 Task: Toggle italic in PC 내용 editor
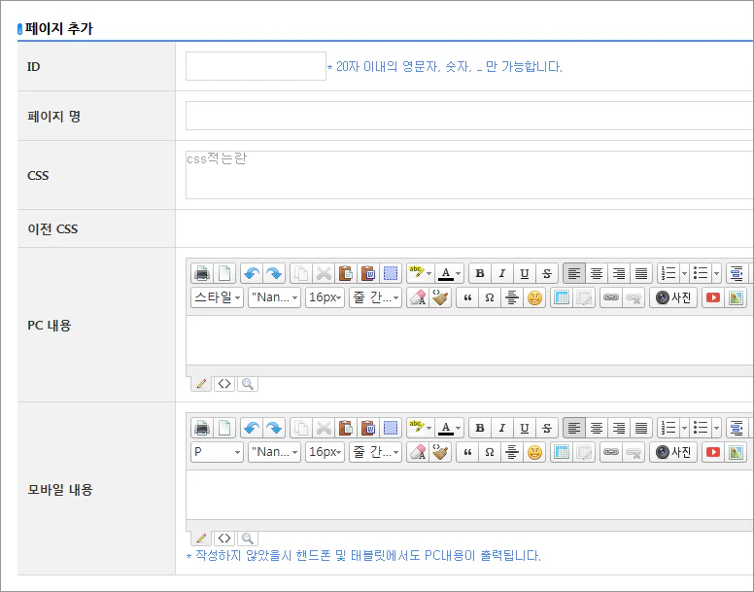[x=502, y=273]
